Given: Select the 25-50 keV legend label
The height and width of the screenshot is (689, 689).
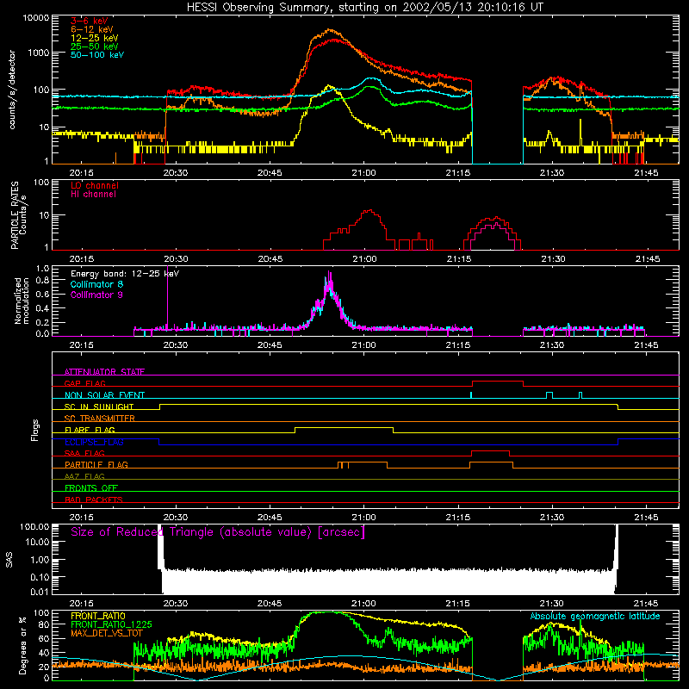Looking at the screenshot, I should click(x=95, y=47).
